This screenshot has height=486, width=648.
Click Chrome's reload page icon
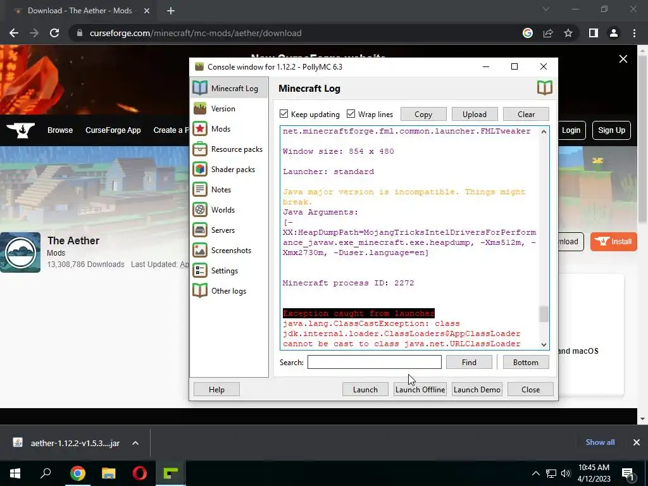tap(54, 33)
